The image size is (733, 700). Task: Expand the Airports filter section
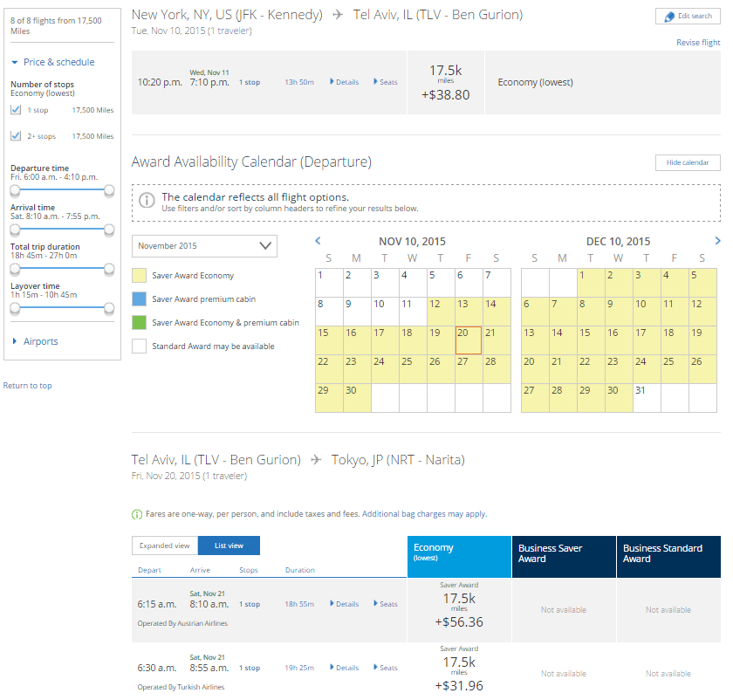pyautogui.click(x=35, y=341)
